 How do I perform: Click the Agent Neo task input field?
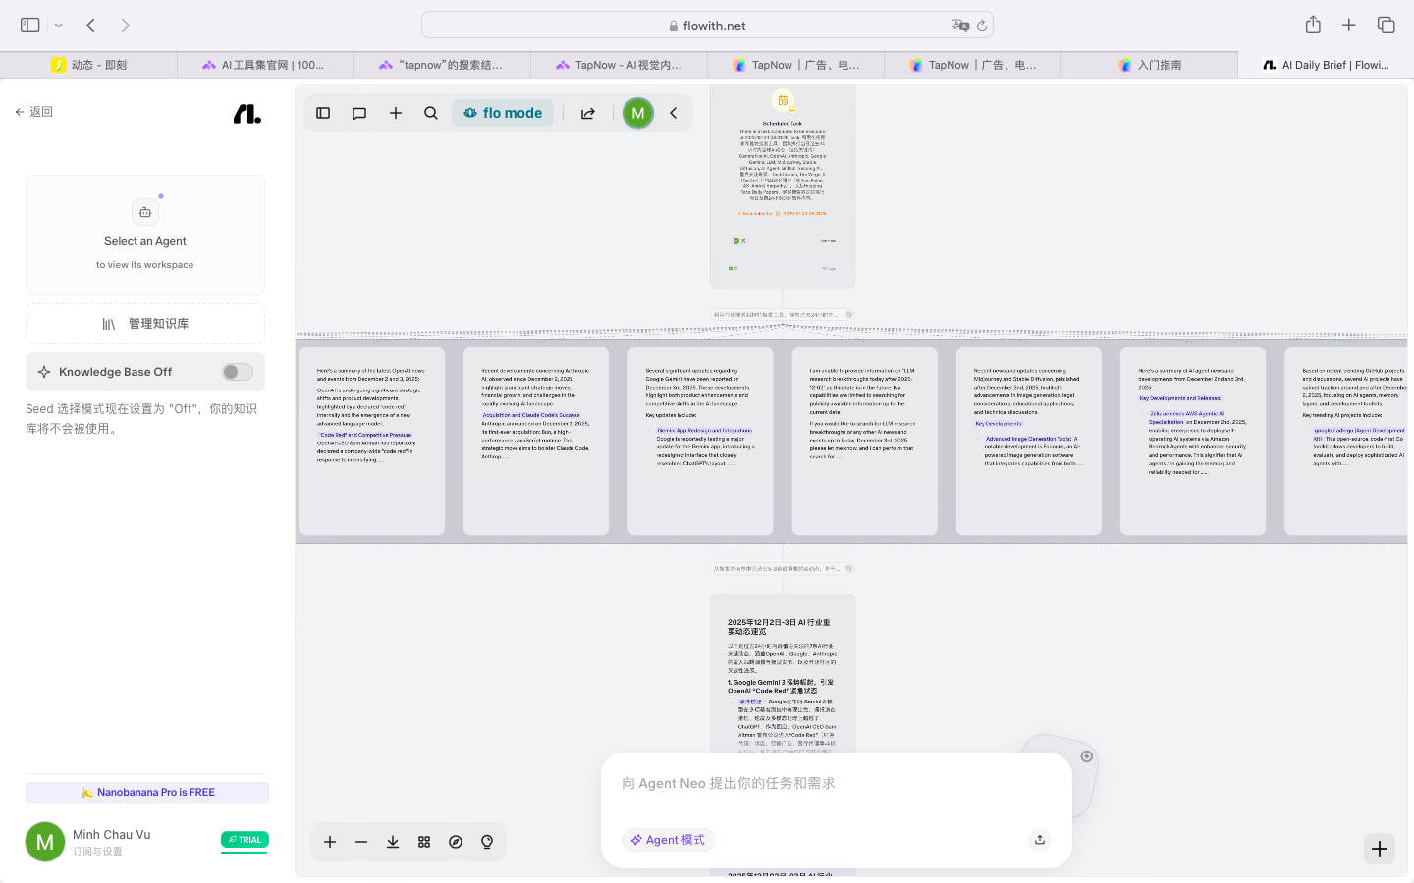coord(835,783)
